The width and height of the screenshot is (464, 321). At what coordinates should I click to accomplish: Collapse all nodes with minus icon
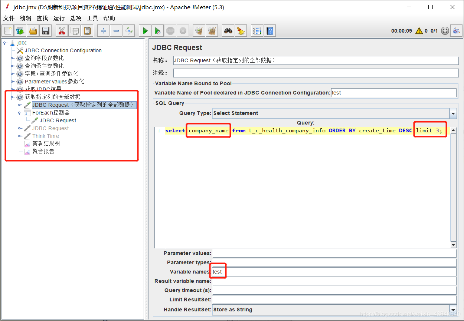116,31
